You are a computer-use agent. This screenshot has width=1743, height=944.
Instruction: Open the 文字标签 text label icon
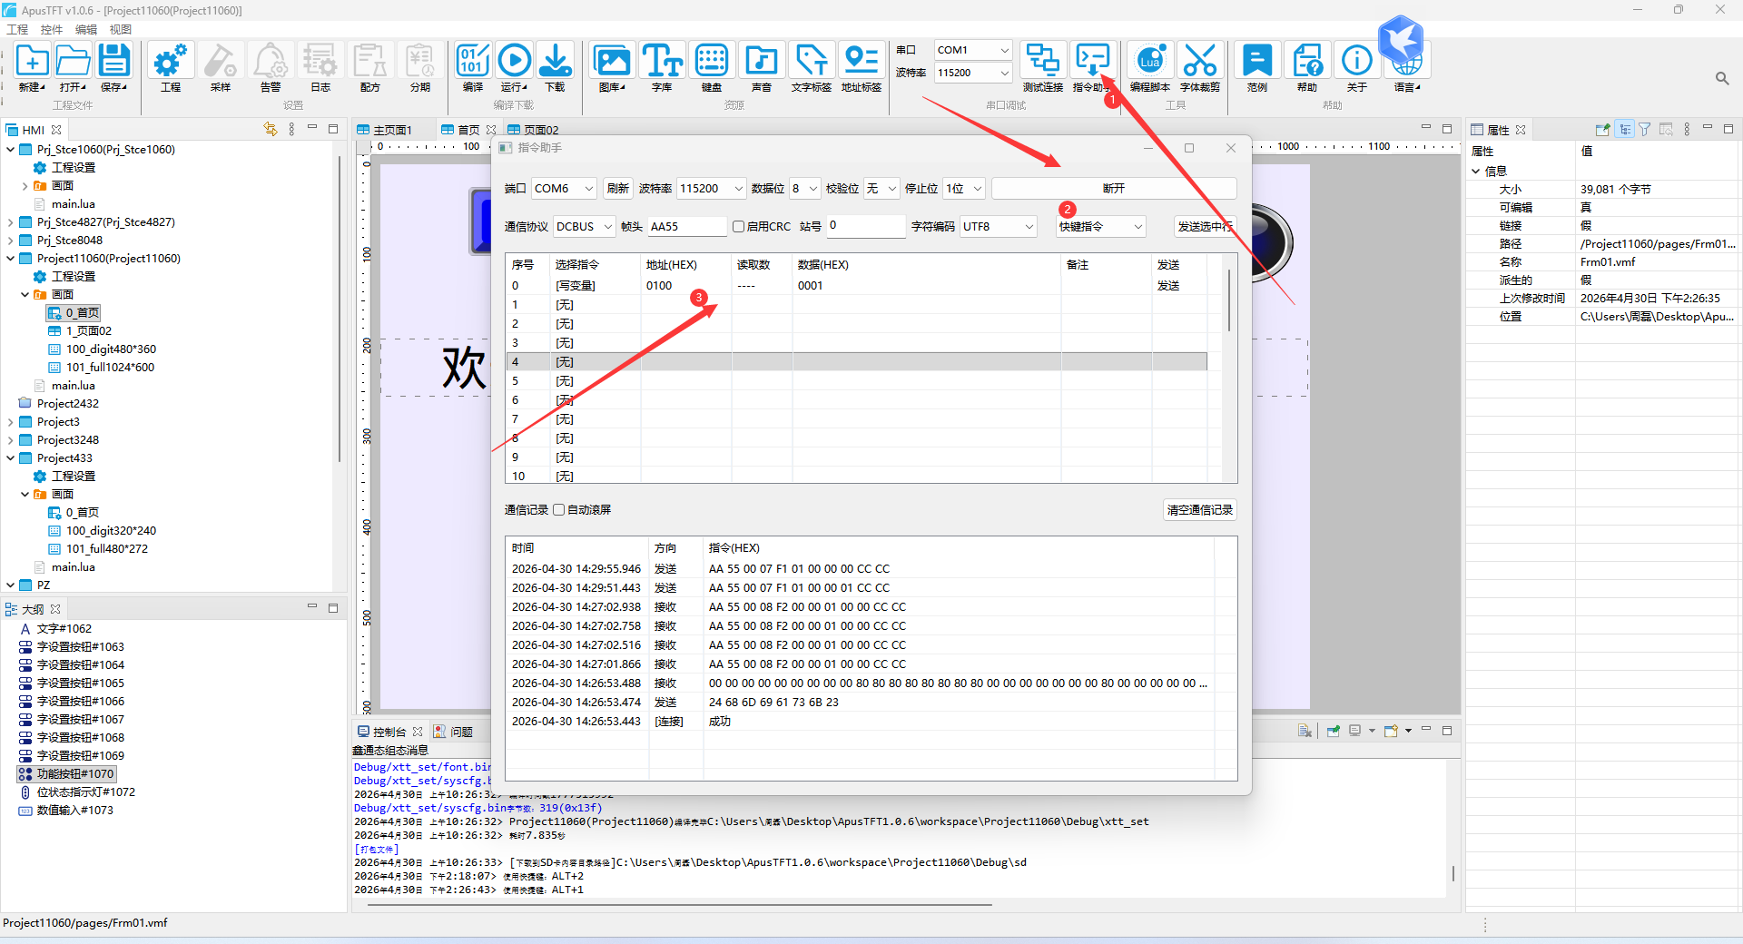tap(811, 61)
